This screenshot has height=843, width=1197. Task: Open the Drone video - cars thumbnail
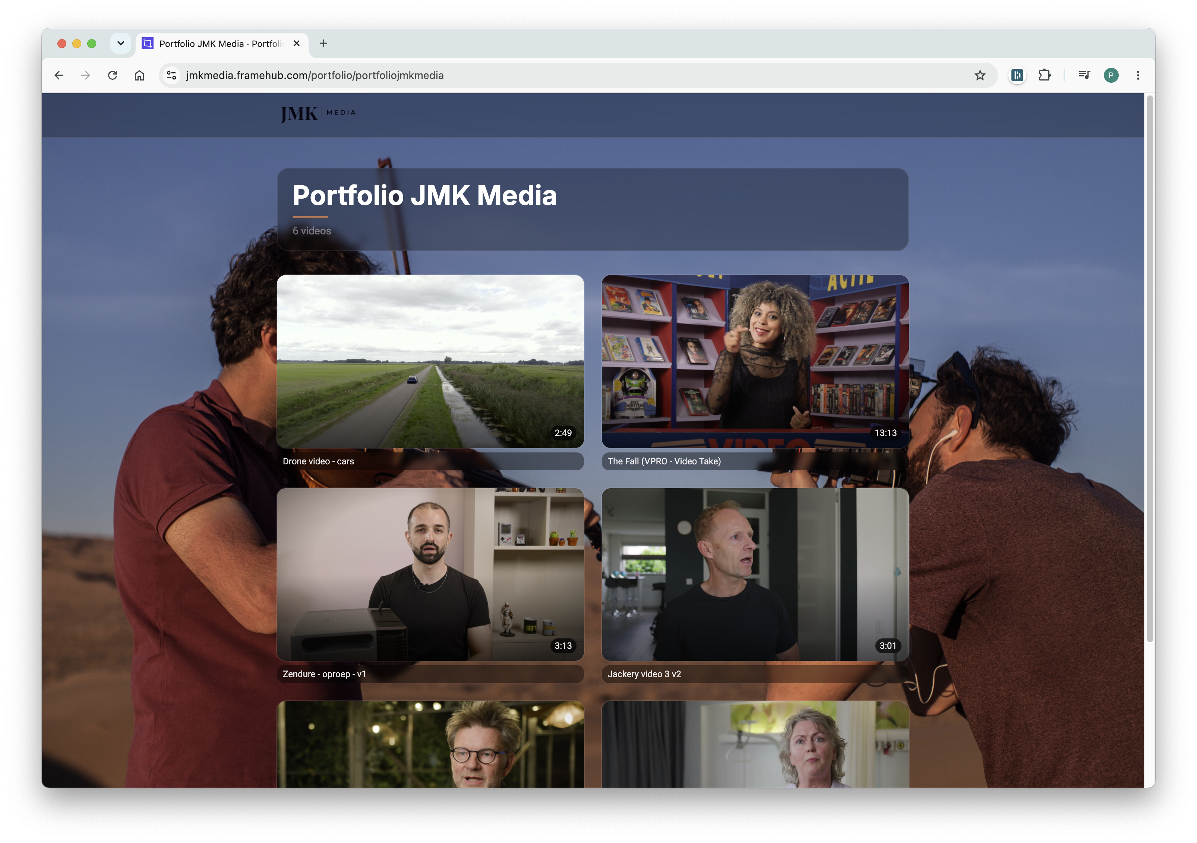coord(430,361)
